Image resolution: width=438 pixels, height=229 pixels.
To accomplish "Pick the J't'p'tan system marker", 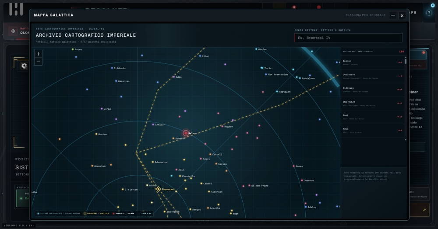I will pos(123,189).
